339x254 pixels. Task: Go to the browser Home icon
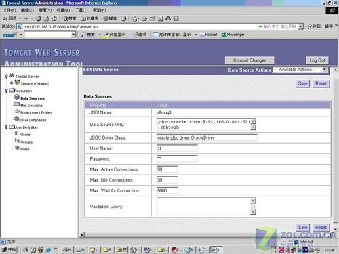(54, 18)
